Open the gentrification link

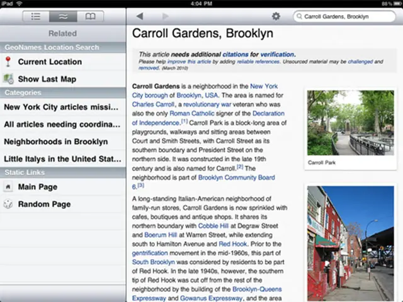point(150,253)
